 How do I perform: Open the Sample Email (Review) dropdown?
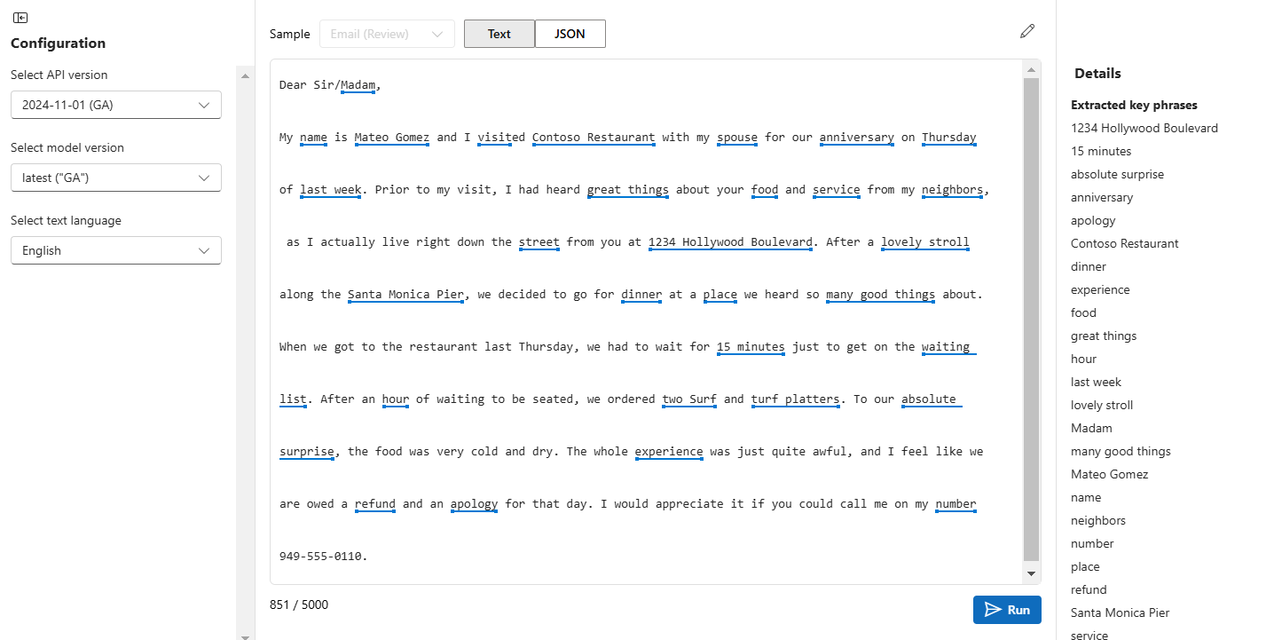(386, 34)
